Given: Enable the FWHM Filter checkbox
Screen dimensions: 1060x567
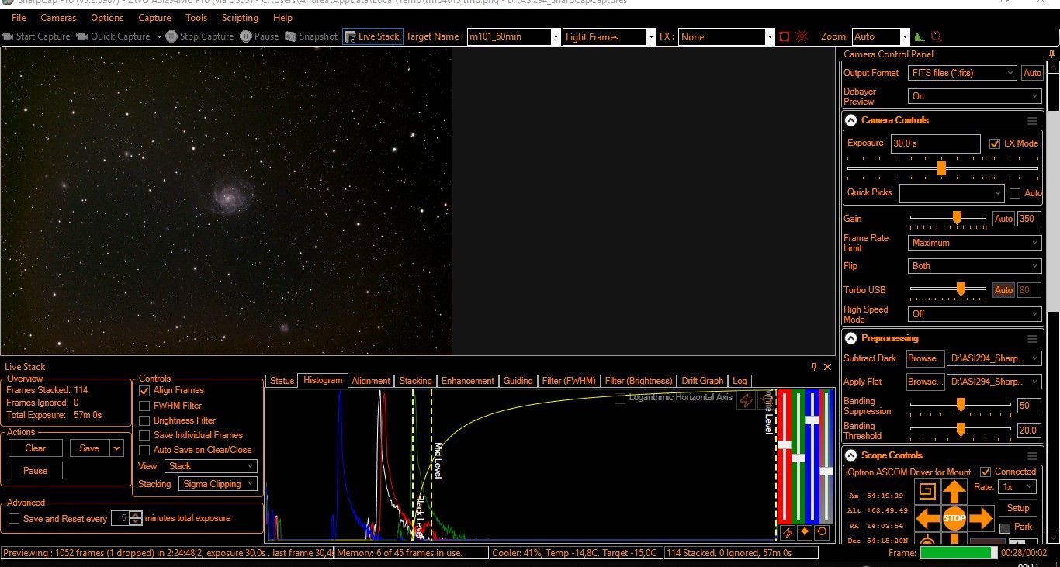Looking at the screenshot, I should click(144, 406).
